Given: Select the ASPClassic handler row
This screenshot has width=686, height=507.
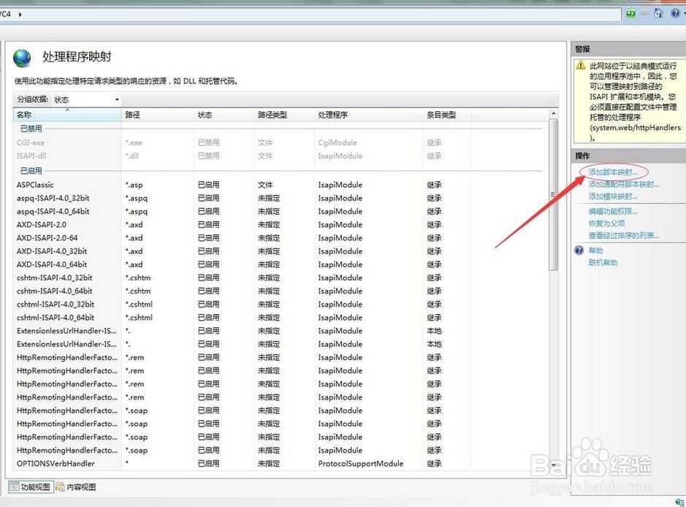Looking at the screenshot, I should [x=280, y=185].
